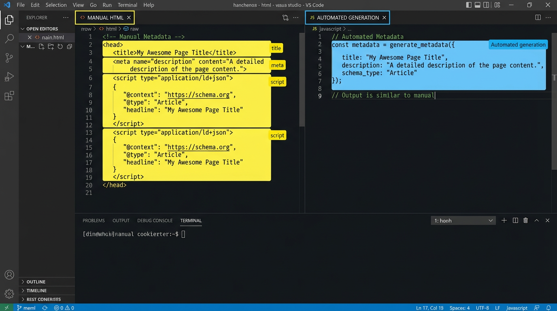Switch to the PROBLEMS panel tab

point(94,221)
